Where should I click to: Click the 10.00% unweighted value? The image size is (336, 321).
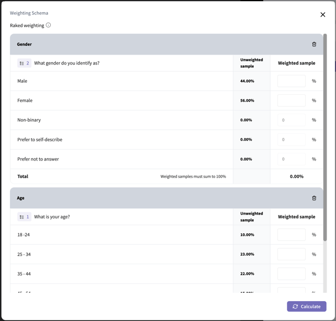point(247,234)
